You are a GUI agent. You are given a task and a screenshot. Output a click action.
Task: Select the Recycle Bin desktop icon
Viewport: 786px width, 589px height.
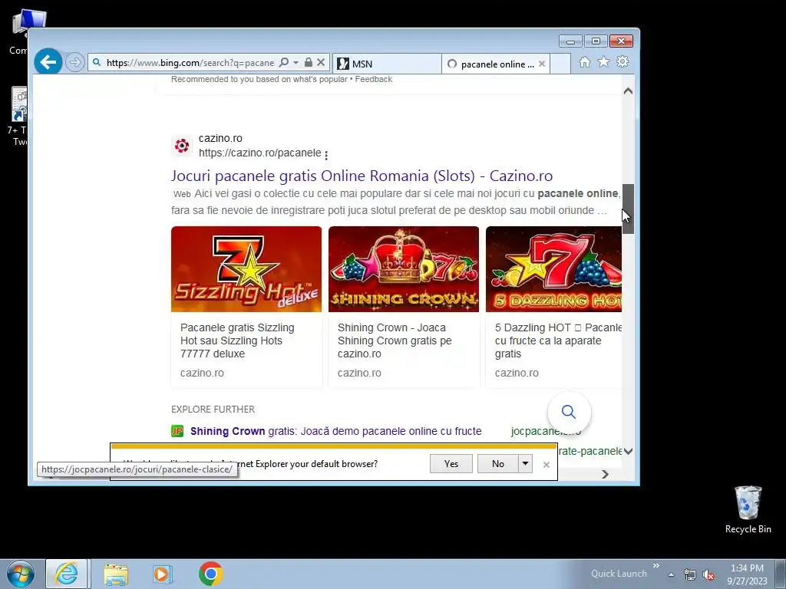(x=748, y=509)
